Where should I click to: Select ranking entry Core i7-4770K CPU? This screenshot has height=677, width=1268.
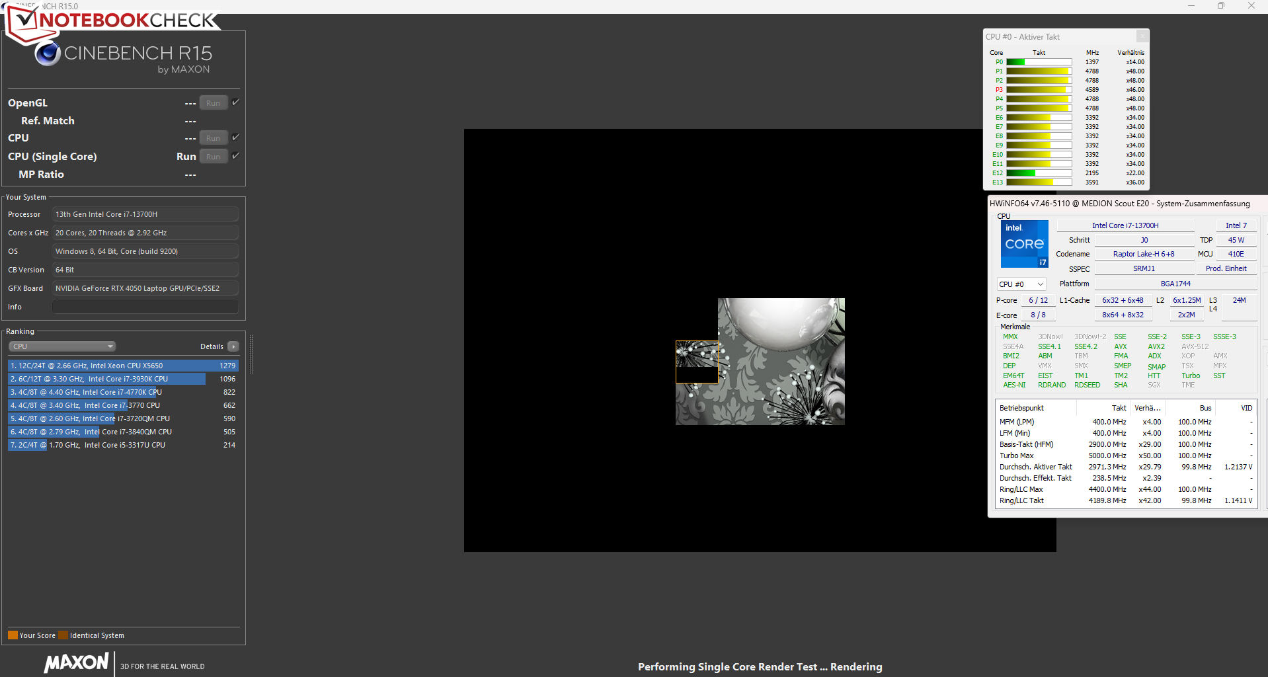(123, 392)
